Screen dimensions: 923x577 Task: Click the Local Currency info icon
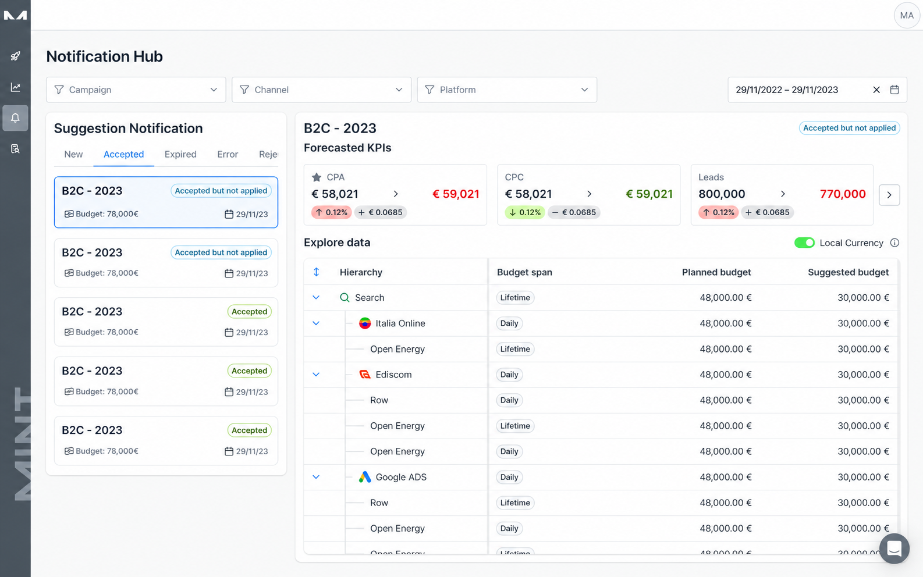(894, 243)
